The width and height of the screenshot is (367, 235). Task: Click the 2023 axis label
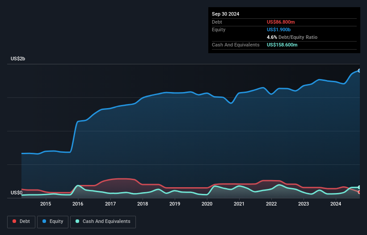(304, 204)
